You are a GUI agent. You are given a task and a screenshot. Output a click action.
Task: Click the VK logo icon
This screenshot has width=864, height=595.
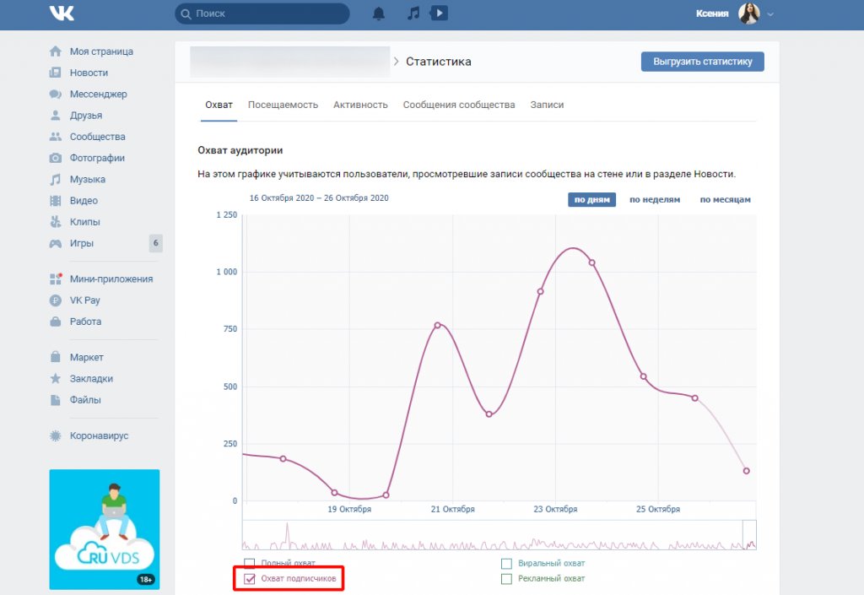[62, 14]
